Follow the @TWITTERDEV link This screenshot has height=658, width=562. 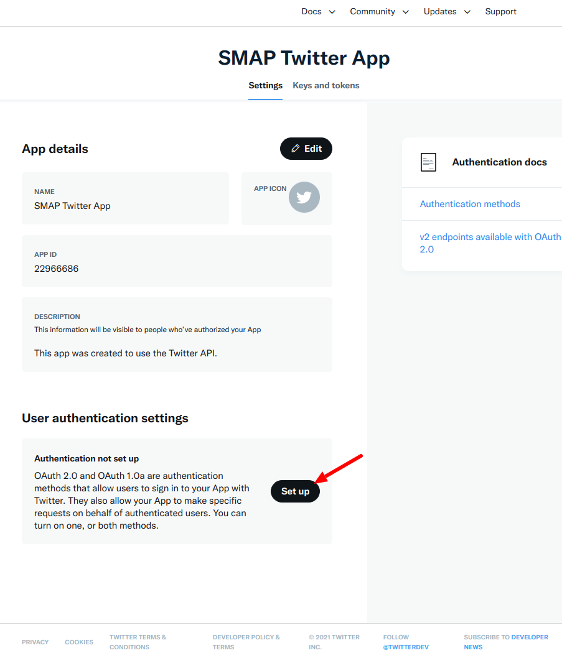click(x=406, y=647)
